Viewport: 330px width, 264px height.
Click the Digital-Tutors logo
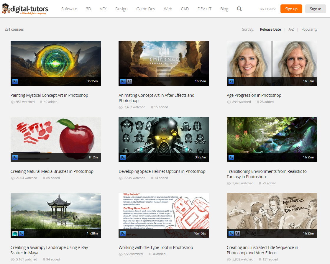point(25,9)
